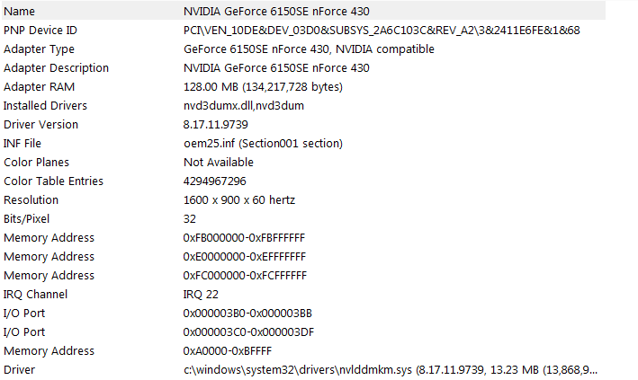Select the Color Table Entries row
638x380 pixels.
[303, 181]
